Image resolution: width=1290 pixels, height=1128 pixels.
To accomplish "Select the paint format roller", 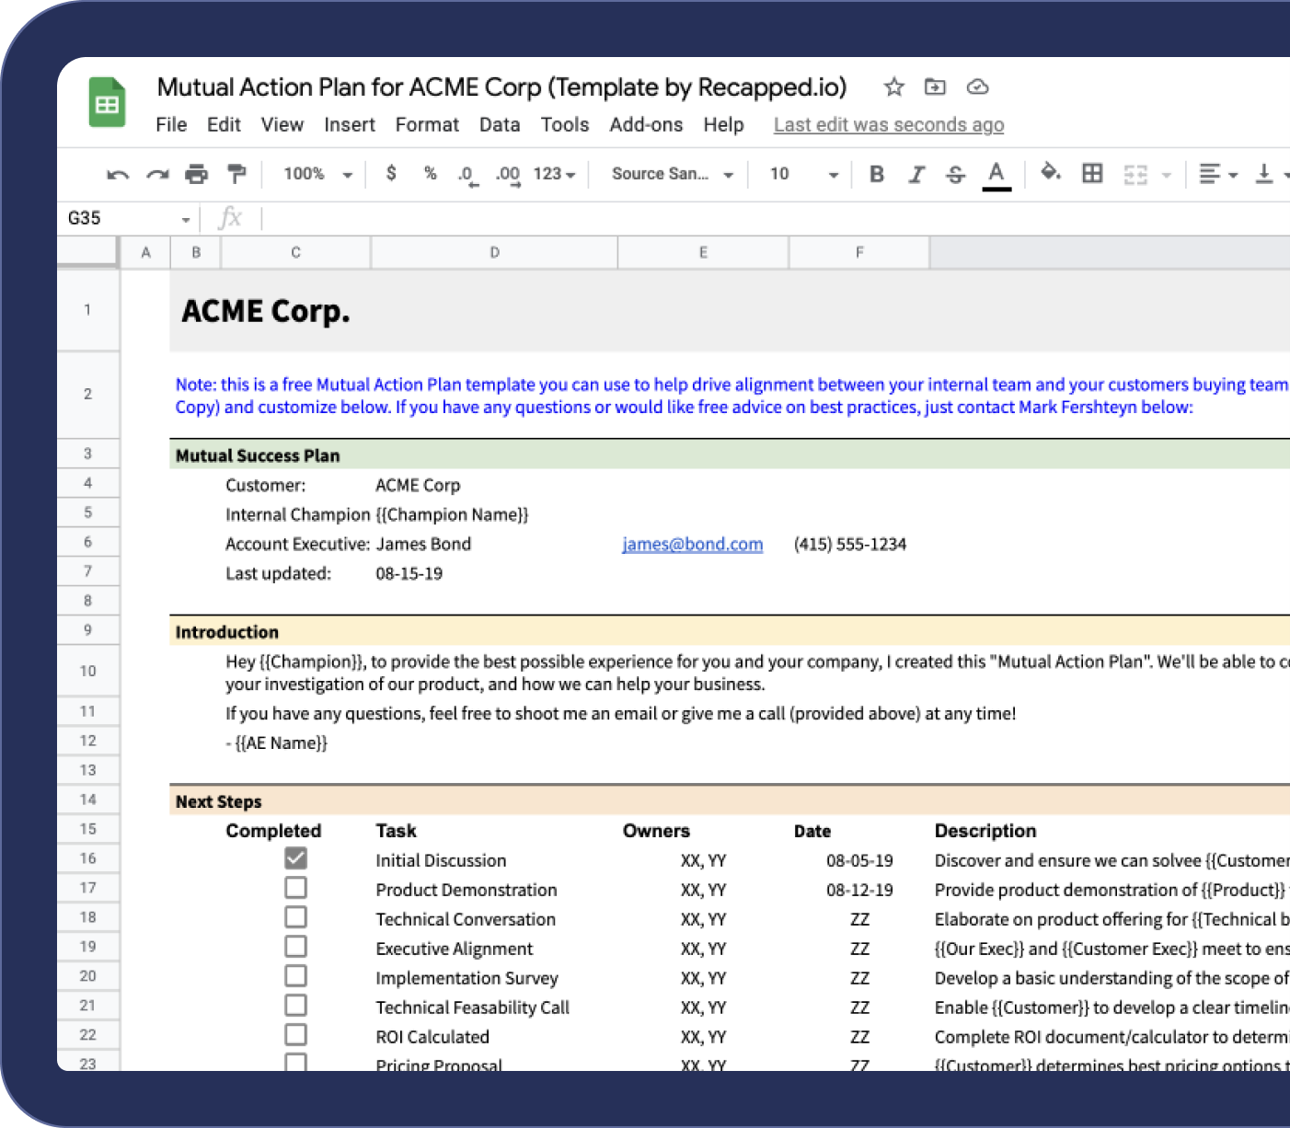I will pos(236,174).
